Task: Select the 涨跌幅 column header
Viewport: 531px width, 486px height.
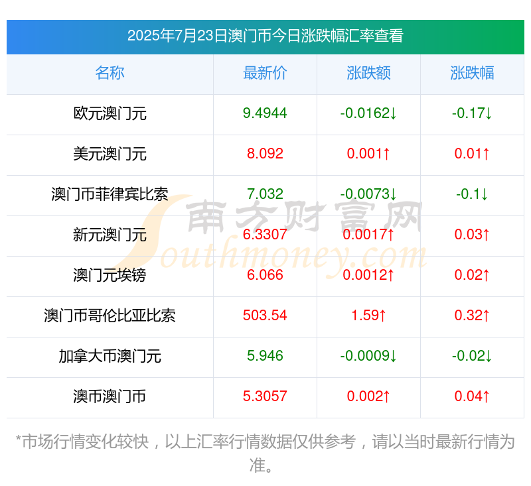Action: tap(472, 73)
